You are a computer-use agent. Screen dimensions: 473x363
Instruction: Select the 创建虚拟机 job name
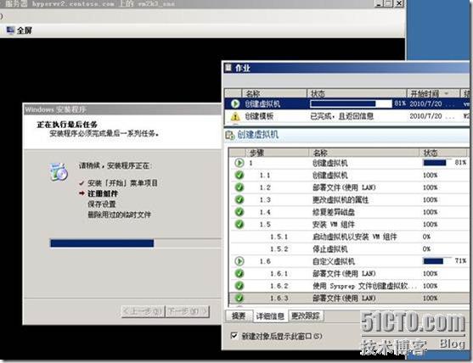262,104
